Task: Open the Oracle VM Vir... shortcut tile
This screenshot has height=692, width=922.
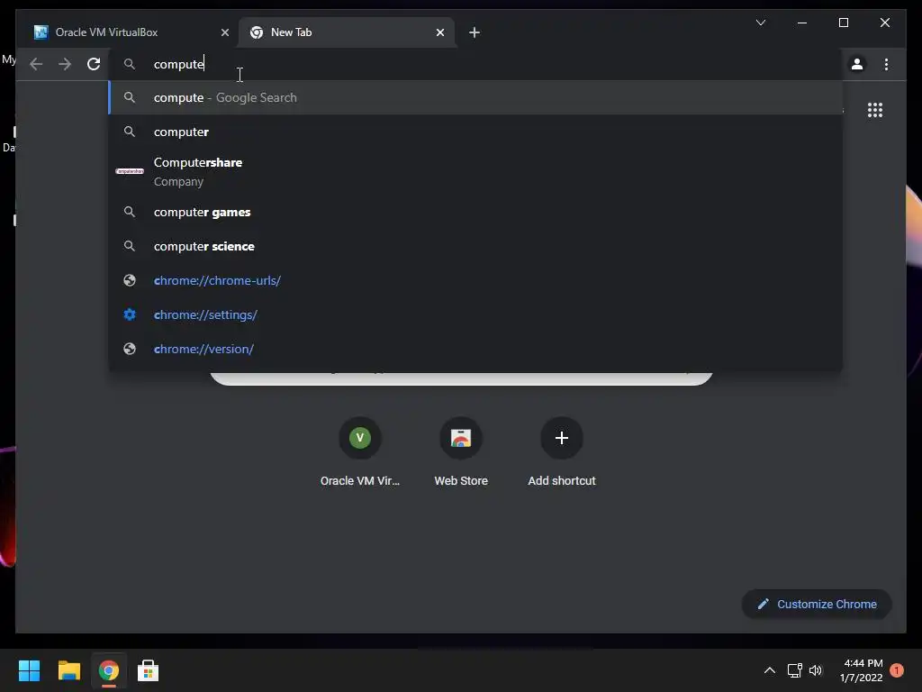Action: tap(360, 452)
